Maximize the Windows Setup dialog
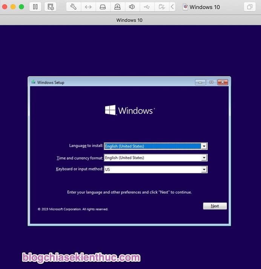The height and width of the screenshot is (269, 261). pyautogui.click(x=211, y=82)
